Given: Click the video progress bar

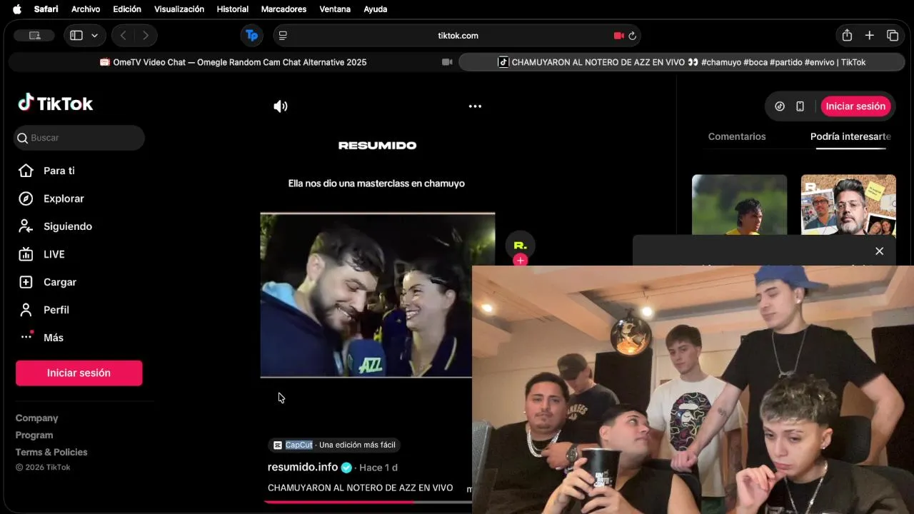Looking at the screenshot, I should (x=368, y=502).
